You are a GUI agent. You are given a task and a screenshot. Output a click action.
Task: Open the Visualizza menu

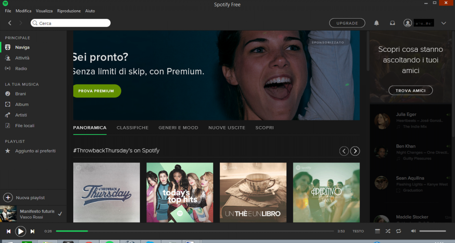point(44,11)
